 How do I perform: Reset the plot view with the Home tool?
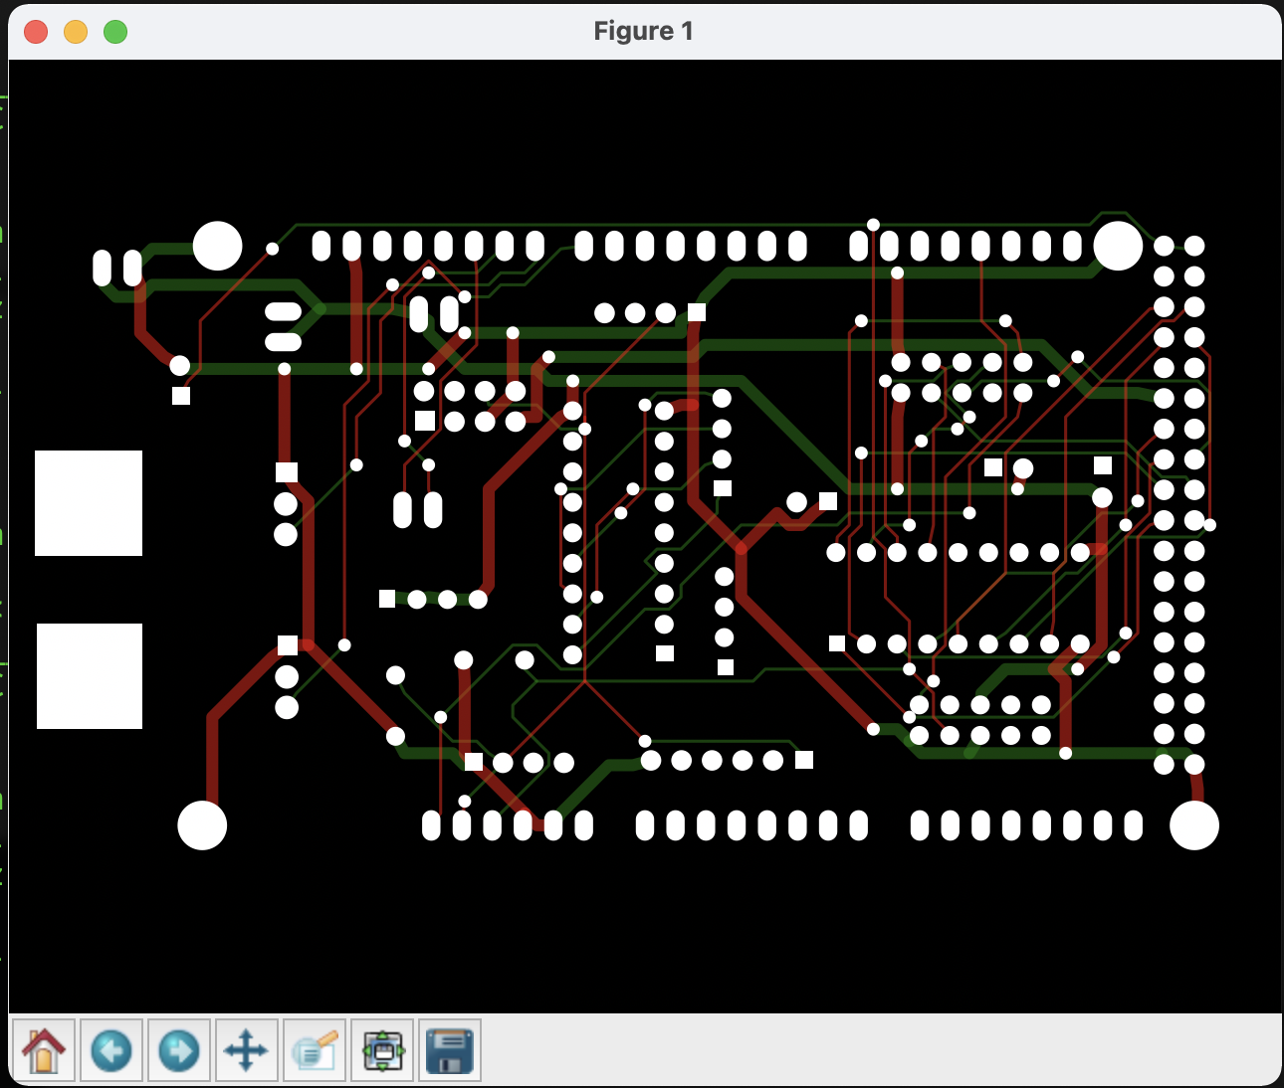[x=44, y=1049]
